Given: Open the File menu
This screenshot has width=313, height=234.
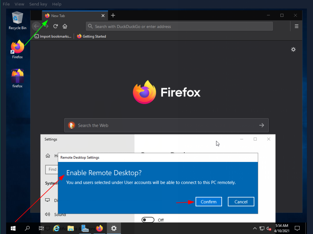Looking at the screenshot, I should coord(6,4).
